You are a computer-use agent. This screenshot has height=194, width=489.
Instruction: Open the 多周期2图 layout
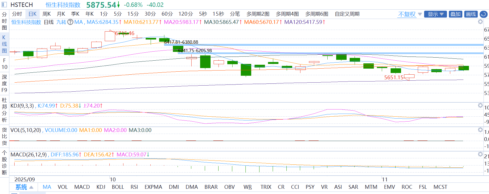(258, 14)
